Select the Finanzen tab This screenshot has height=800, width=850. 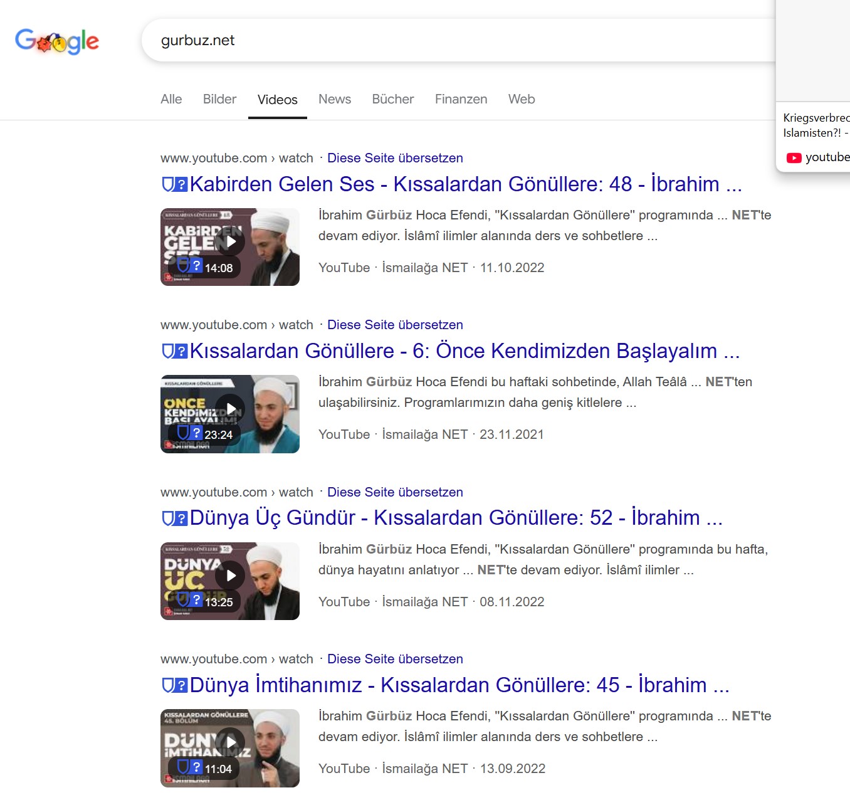(x=461, y=99)
